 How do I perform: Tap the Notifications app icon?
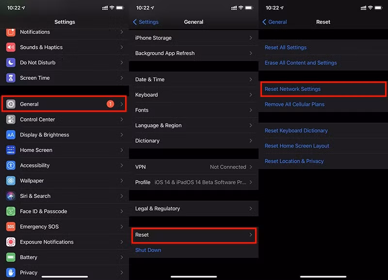(x=11, y=32)
